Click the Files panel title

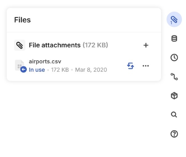point(22,20)
